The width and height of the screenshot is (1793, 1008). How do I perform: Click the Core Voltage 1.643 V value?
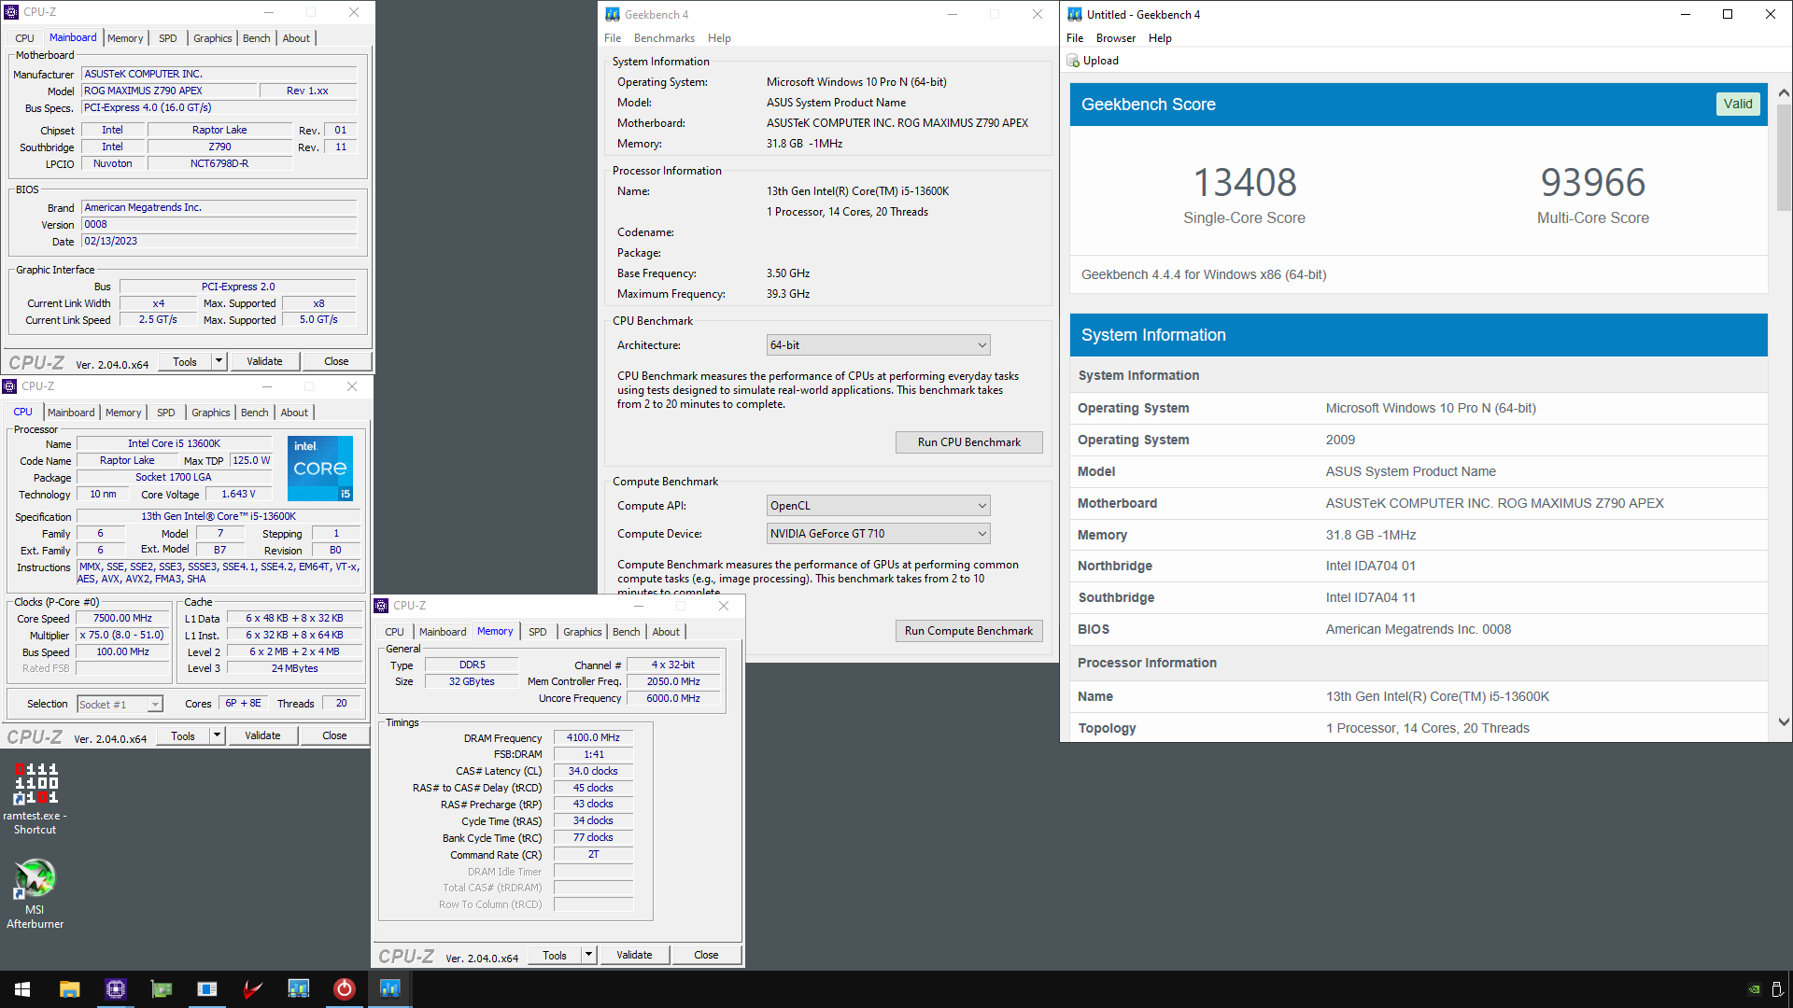click(x=238, y=494)
